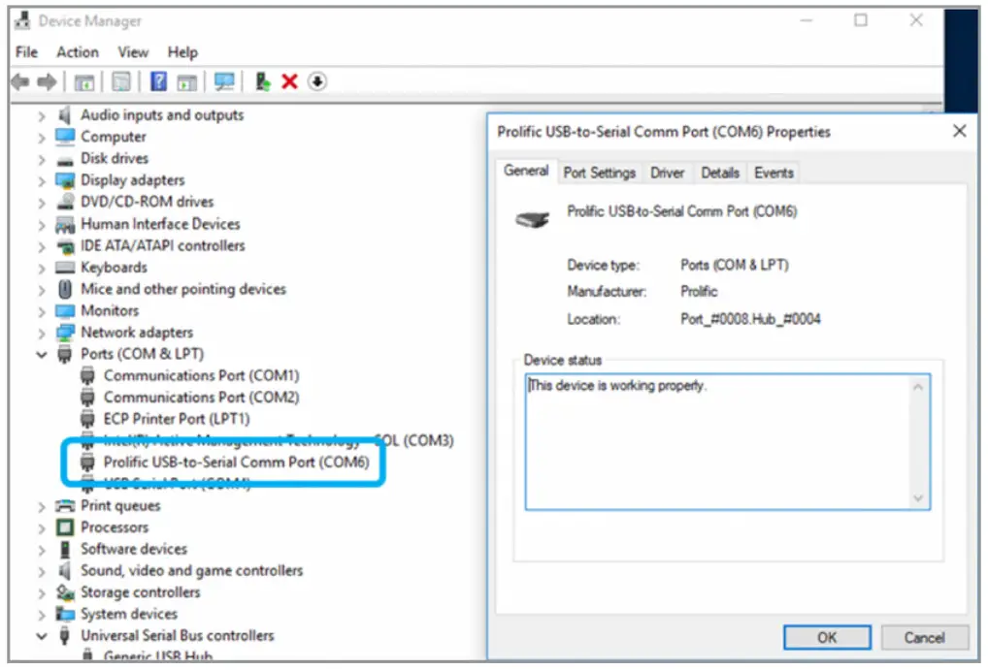Switch to the Events tab
Screen dimensions: 988x670
pyautogui.click(x=774, y=173)
